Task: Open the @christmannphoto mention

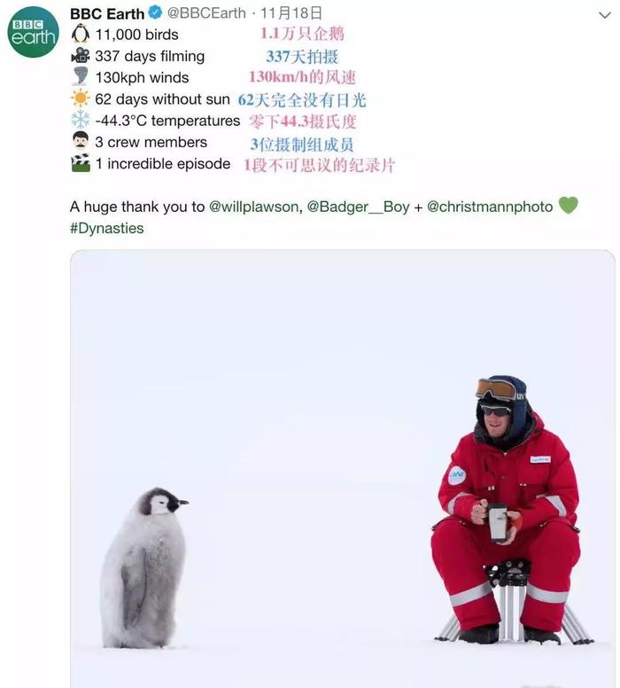Action: pyautogui.click(x=490, y=207)
